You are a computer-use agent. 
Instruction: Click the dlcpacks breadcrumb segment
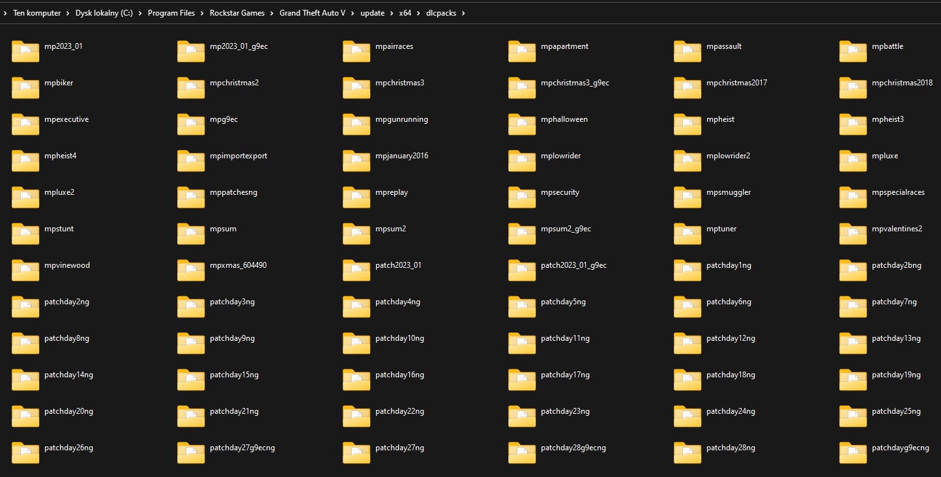coord(441,13)
